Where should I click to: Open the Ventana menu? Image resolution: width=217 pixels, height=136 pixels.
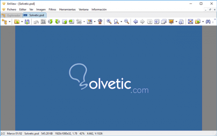[84, 9]
